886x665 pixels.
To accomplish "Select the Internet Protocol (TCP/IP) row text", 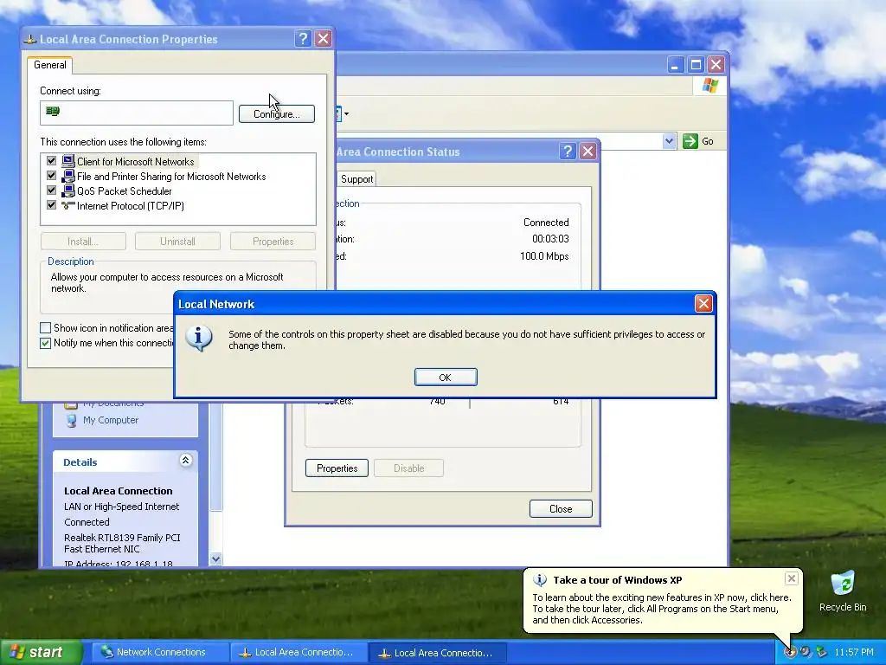I will [131, 206].
